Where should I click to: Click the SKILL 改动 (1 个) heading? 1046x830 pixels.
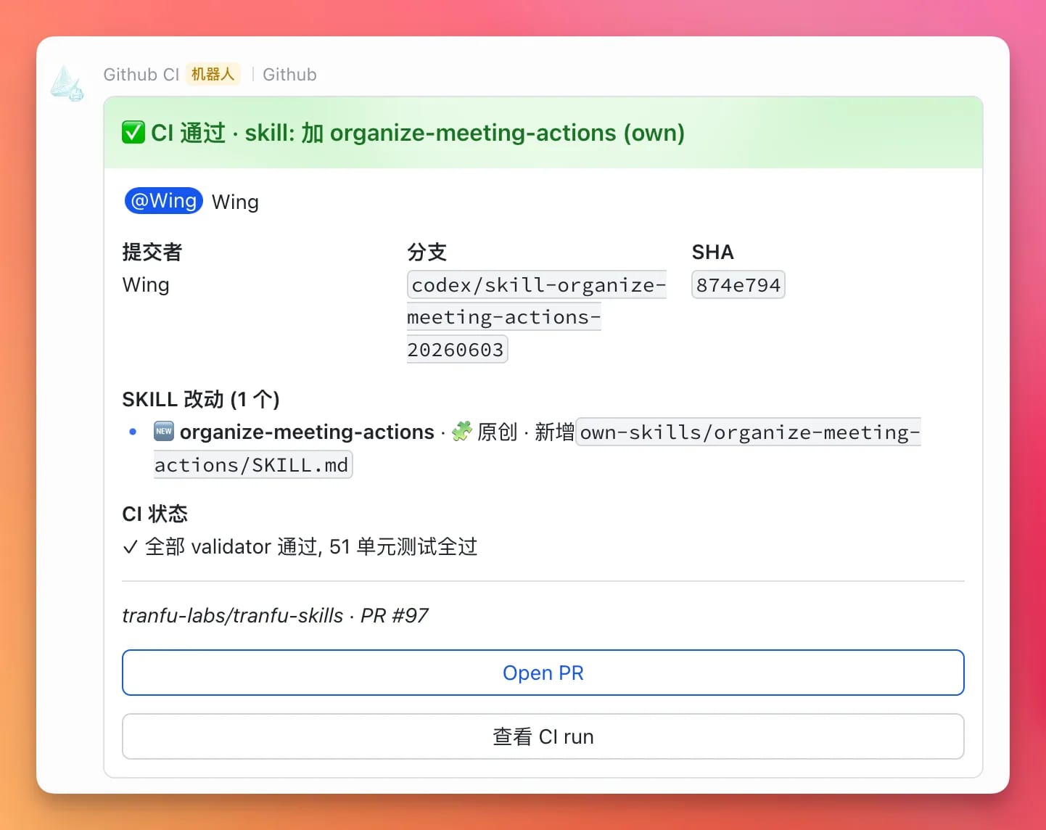201,399
